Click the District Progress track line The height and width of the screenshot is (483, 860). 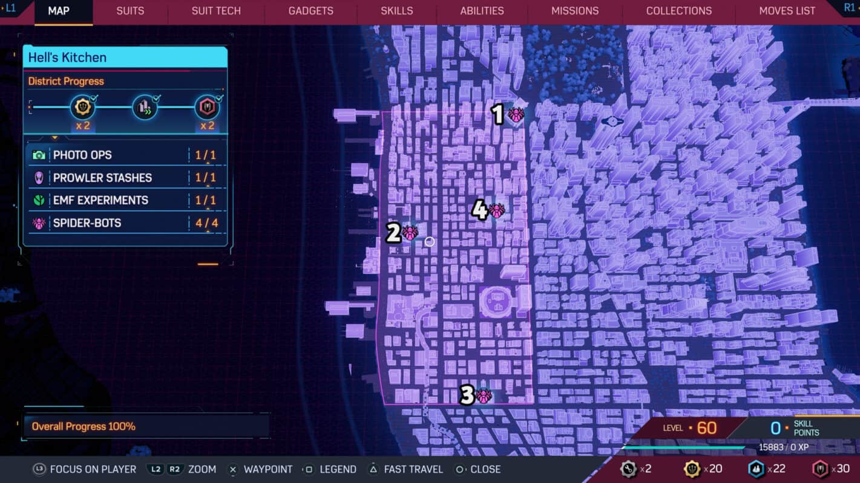pyautogui.click(x=113, y=108)
